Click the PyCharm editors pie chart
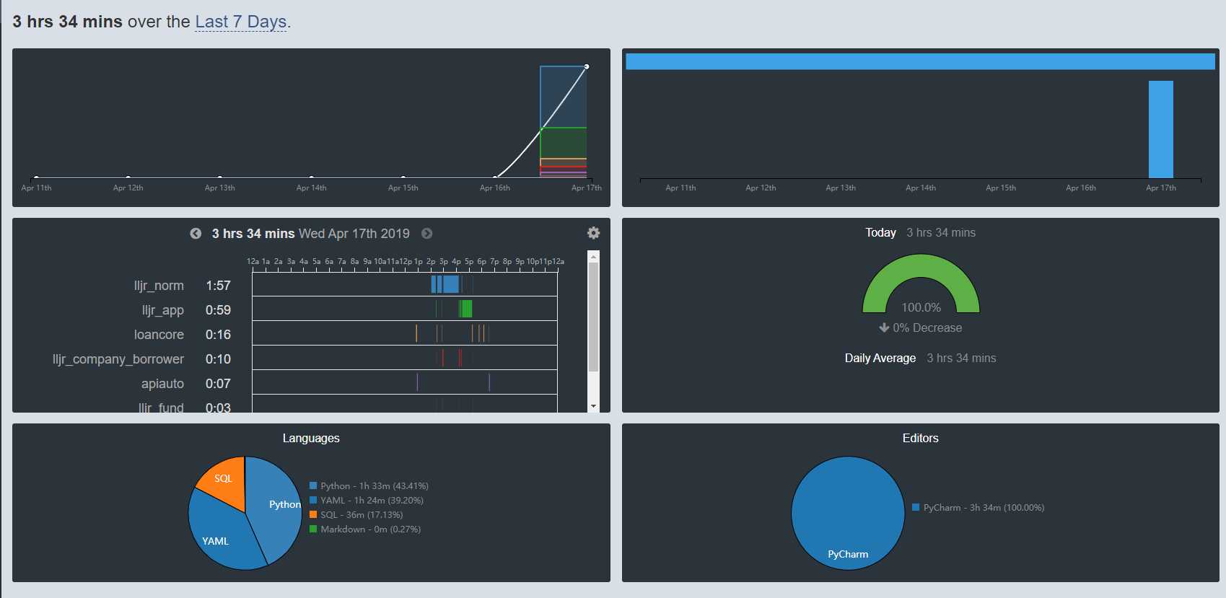 (848, 513)
